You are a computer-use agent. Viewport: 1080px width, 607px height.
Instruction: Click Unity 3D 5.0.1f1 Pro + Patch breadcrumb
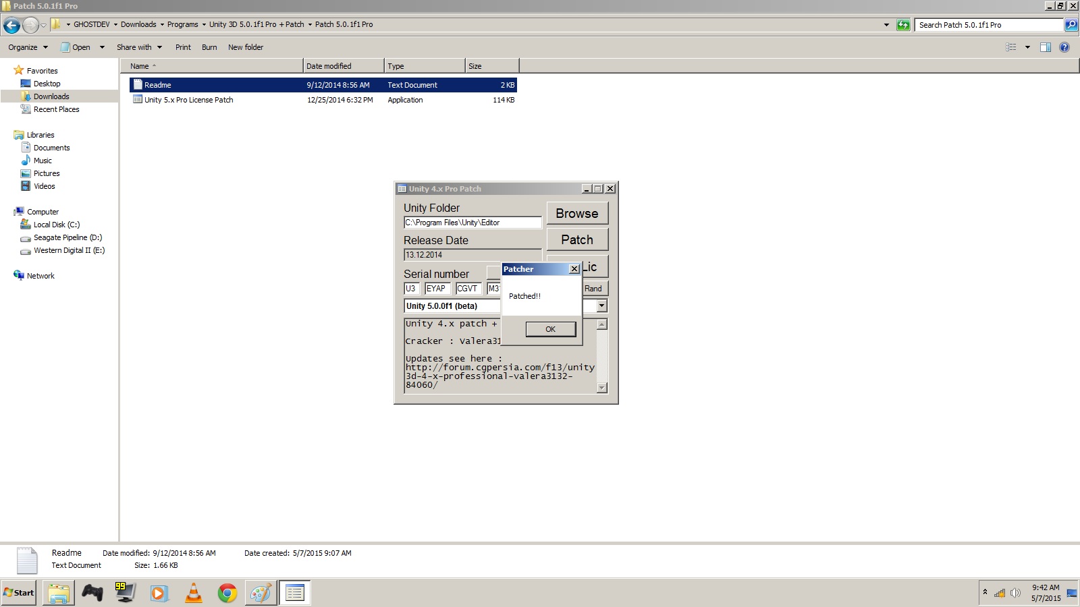pos(256,24)
